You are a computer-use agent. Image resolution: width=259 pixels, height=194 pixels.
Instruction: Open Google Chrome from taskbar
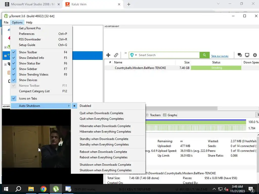point(44,189)
